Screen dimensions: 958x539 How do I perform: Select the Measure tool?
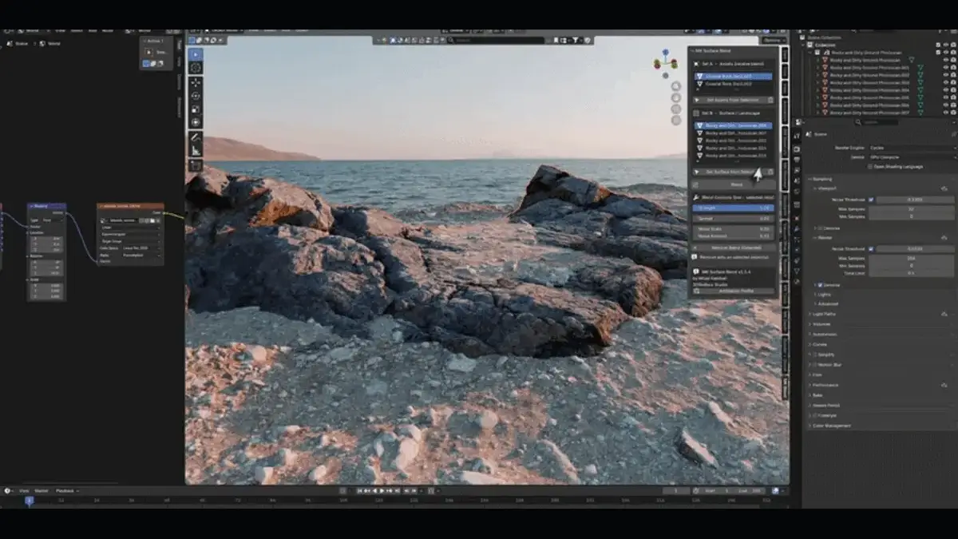tap(196, 150)
